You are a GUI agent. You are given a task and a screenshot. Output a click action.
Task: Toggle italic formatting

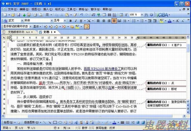click(76, 21)
